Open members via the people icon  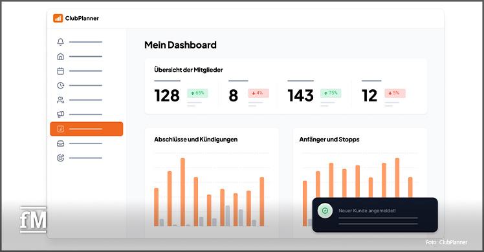click(x=61, y=100)
